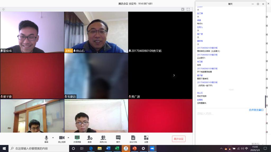Open send options dropdown next to 发送(S)
Image resolution: width=271 pixels, height=152 pixels.
tap(263, 144)
